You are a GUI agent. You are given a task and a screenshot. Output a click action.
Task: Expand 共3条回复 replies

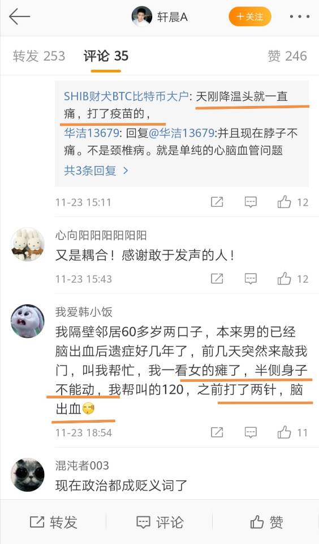[96, 171]
